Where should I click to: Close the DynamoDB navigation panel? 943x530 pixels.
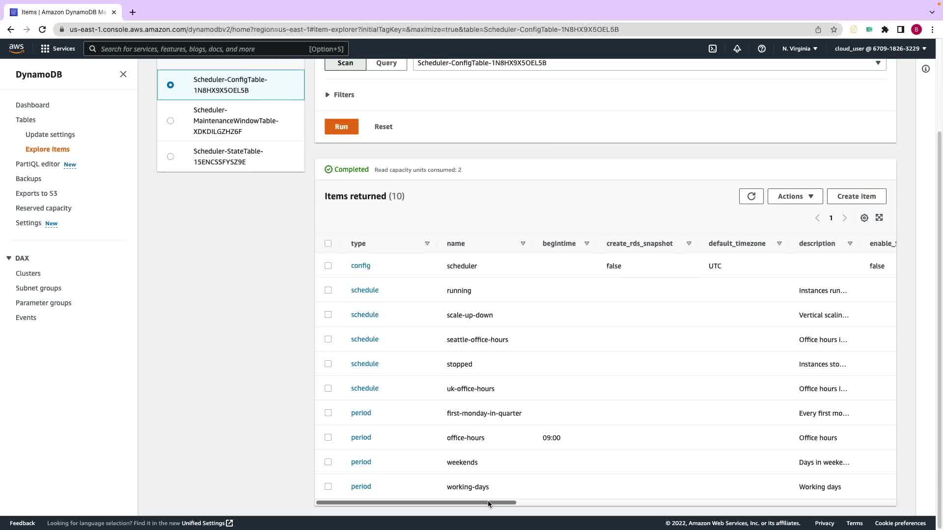click(123, 74)
